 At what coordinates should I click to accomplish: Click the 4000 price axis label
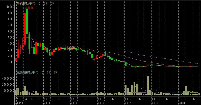coord(11,44)
